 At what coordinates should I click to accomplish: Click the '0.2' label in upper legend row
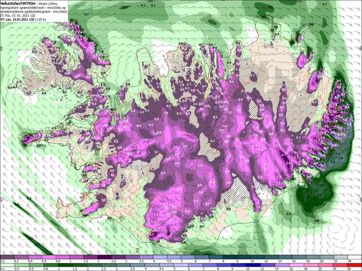tap(2, 261)
